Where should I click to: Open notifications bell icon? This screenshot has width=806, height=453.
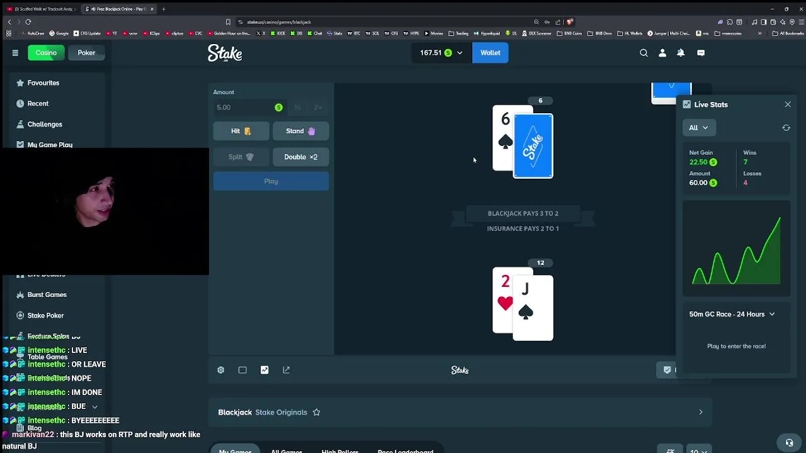click(x=681, y=53)
